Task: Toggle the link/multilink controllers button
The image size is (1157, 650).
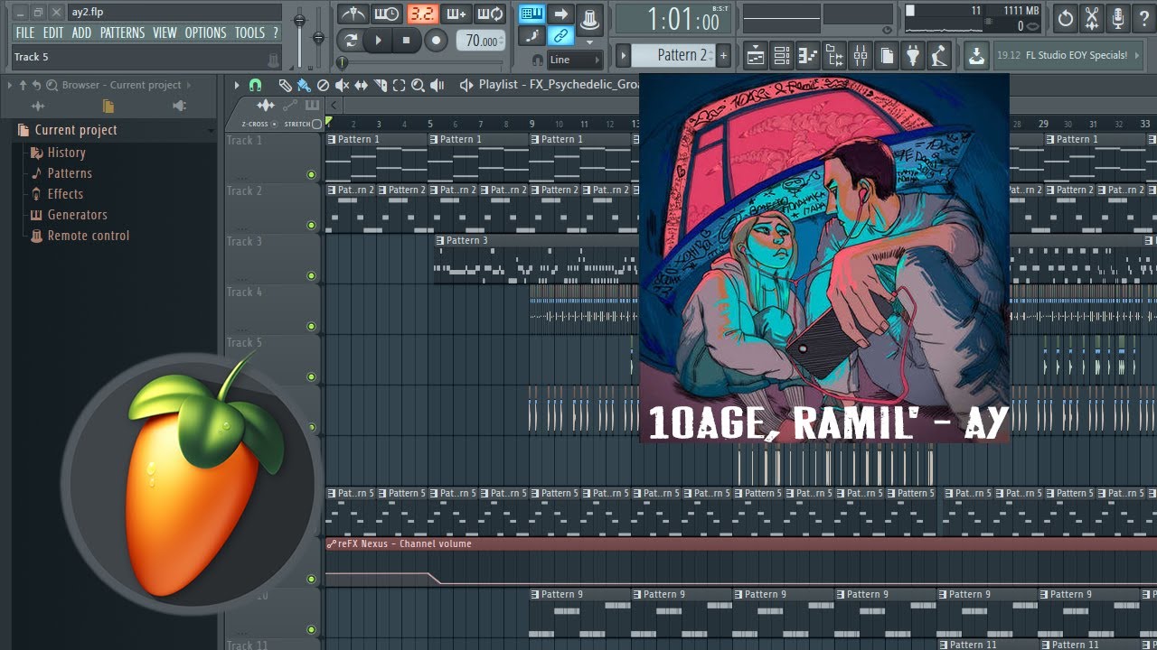Action: (x=561, y=36)
